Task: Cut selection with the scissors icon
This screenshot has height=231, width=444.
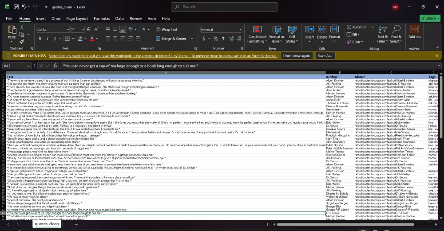Action: tap(22, 27)
